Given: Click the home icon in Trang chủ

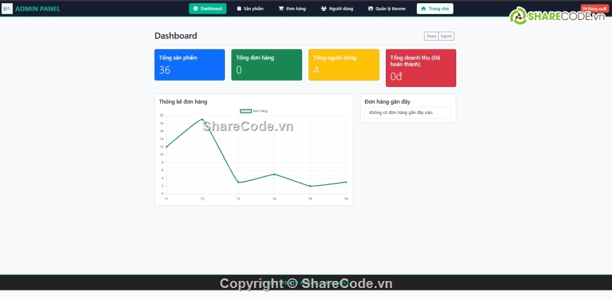Looking at the screenshot, I should [x=423, y=8].
